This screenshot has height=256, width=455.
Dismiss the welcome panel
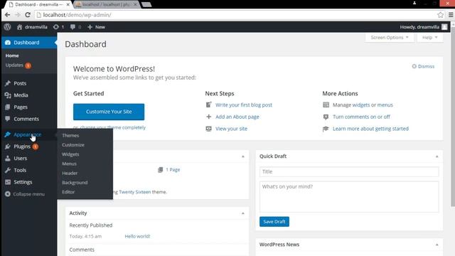pos(423,66)
